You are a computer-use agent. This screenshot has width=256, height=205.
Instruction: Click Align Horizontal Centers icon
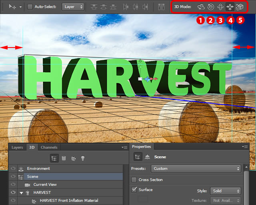[x=136, y=7]
